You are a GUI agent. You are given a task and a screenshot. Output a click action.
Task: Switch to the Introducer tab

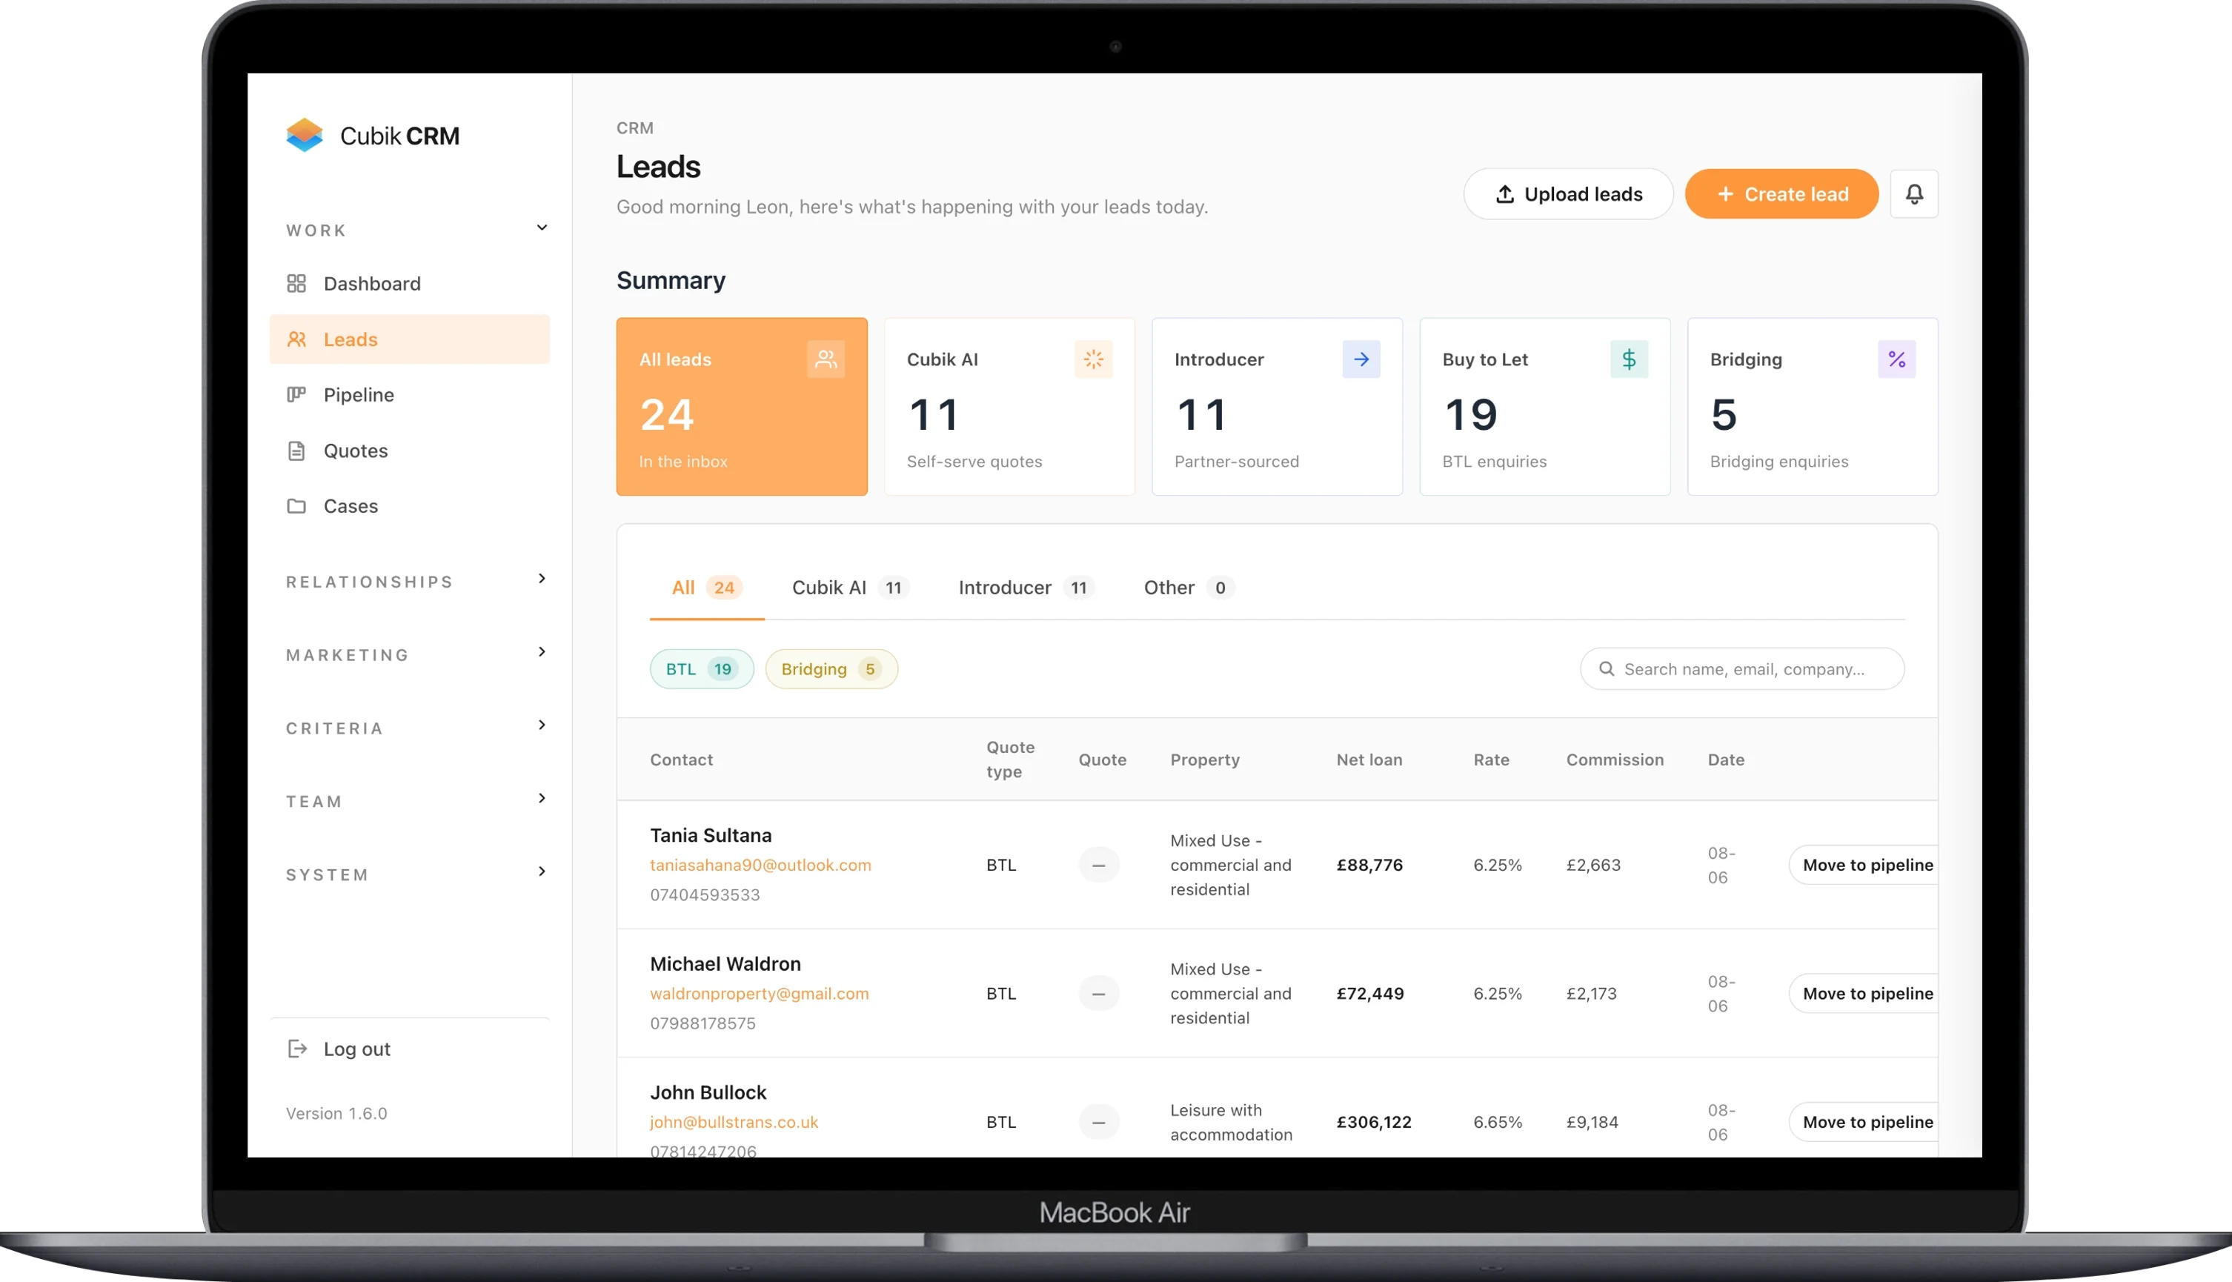pyautogui.click(x=1026, y=588)
